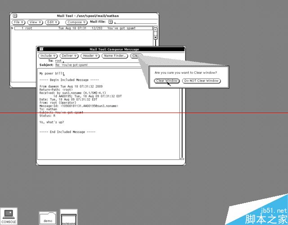288x225 pixels.
Task: Click the Mail File text field
Action: coord(135,22)
